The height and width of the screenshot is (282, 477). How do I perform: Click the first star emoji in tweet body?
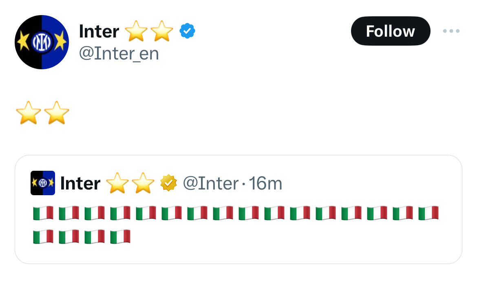click(28, 113)
